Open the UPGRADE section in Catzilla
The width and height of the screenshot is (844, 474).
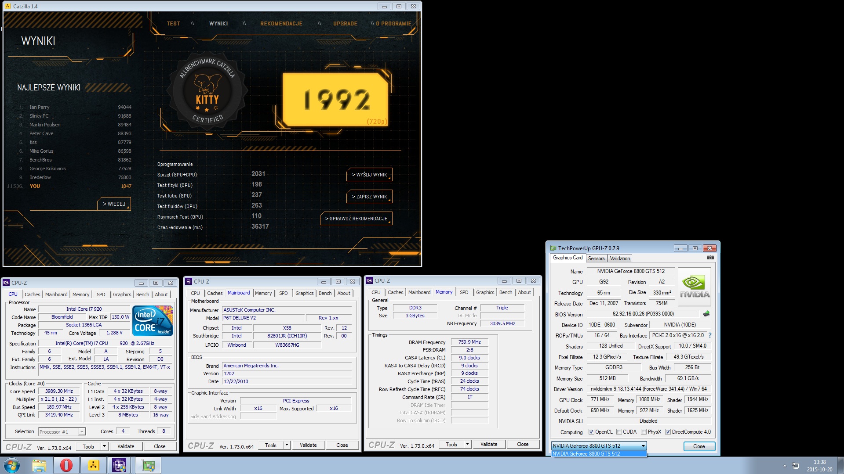[x=345, y=24]
